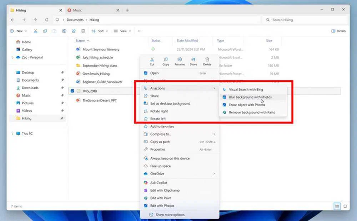Image resolution: width=357 pixels, height=221 pixels.
Task: Click the scissors Cut icon in the toolbar
Action: pos(35,31)
